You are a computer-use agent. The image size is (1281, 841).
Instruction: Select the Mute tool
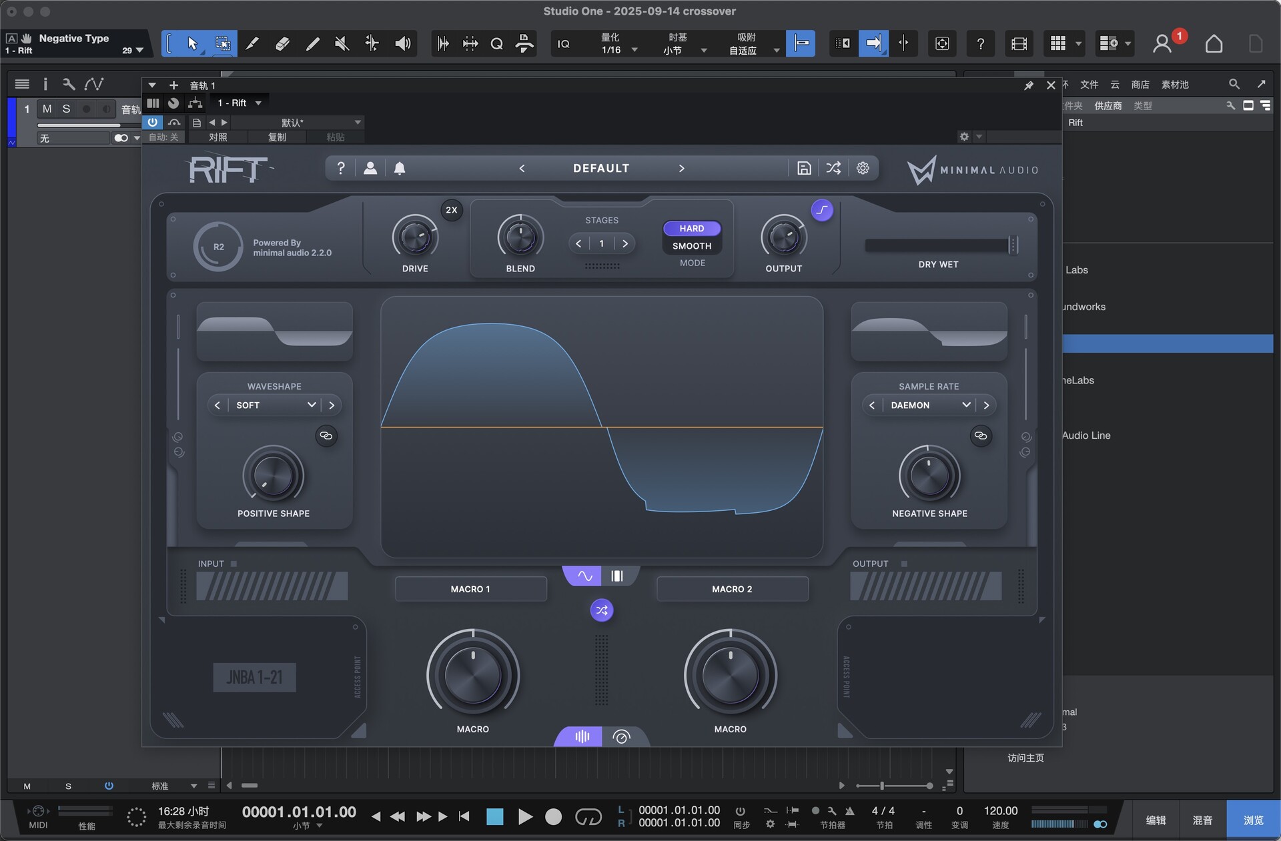pyautogui.click(x=342, y=44)
